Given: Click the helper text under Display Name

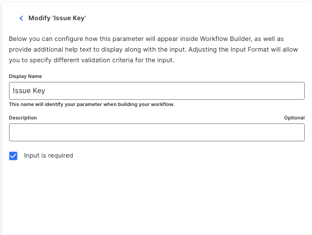Looking at the screenshot, I should pos(91,104).
